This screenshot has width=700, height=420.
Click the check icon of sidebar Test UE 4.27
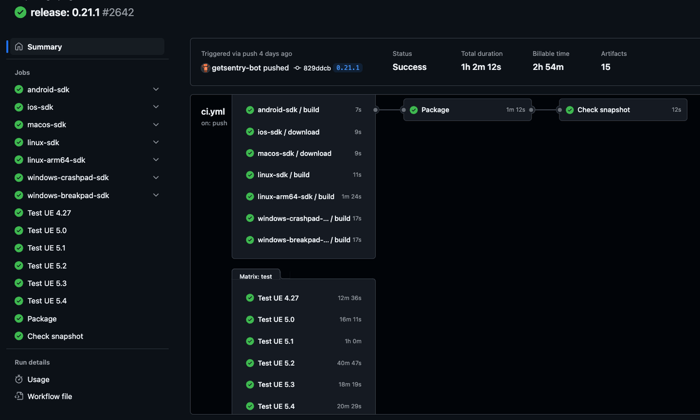pos(19,213)
